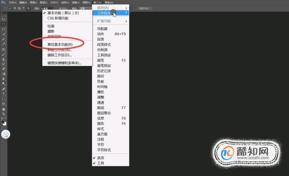Select the Gradient tool
The height and width of the screenshot is (176, 289).
3,74
